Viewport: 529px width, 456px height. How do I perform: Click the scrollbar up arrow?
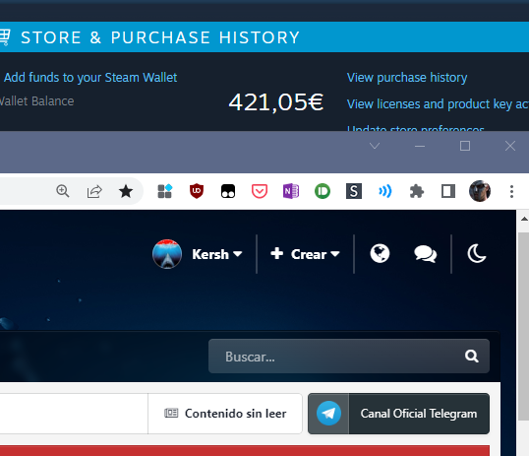pos(523,219)
